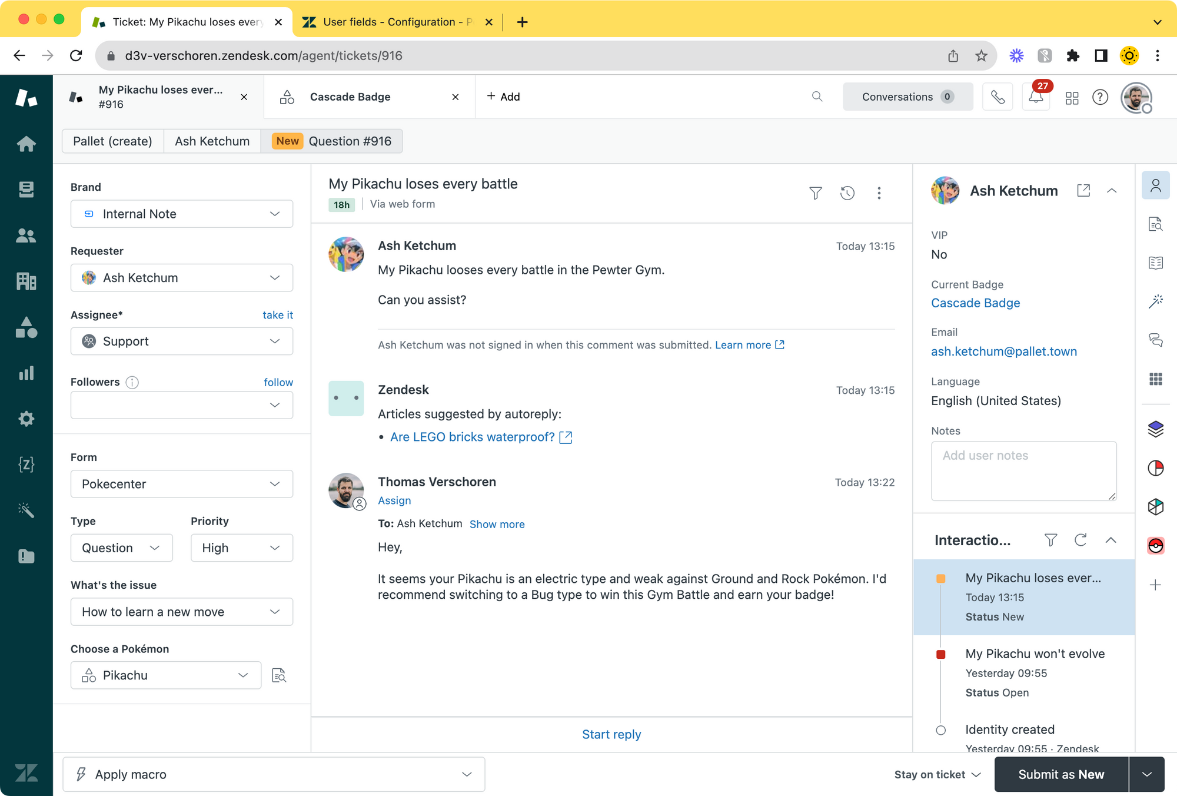Refresh the Interactions history list
1177x796 pixels.
[x=1080, y=540]
